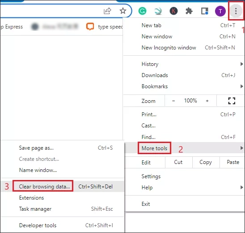Click the teal swirl extension icon
This screenshot has width=245, height=233.
[x=158, y=11]
